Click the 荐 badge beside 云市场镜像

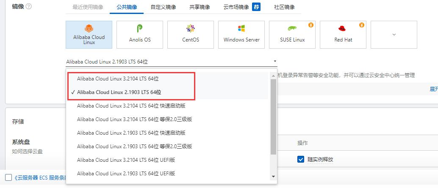[x=256, y=7]
